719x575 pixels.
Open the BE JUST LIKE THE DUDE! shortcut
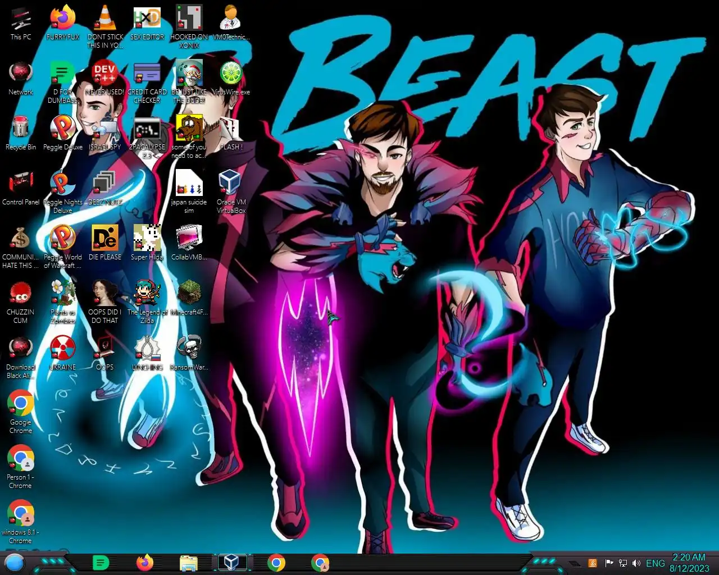[x=189, y=82]
